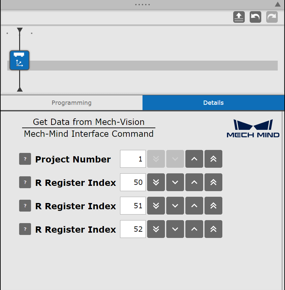Increase Project Number by one step
285x290 pixels.
[x=194, y=159]
